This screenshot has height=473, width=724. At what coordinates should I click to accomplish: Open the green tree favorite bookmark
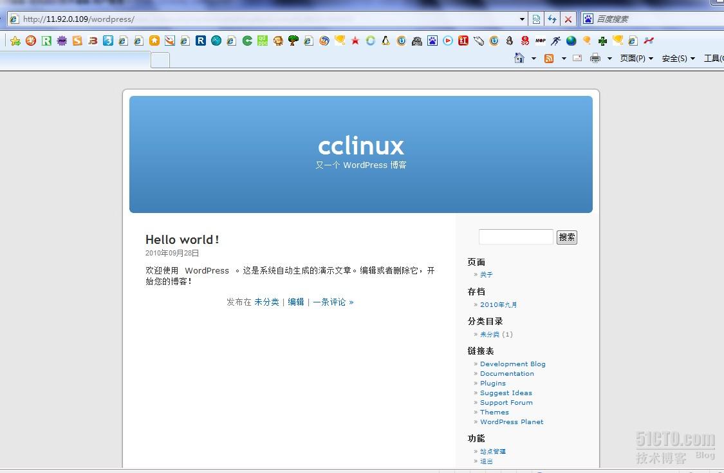coord(293,41)
